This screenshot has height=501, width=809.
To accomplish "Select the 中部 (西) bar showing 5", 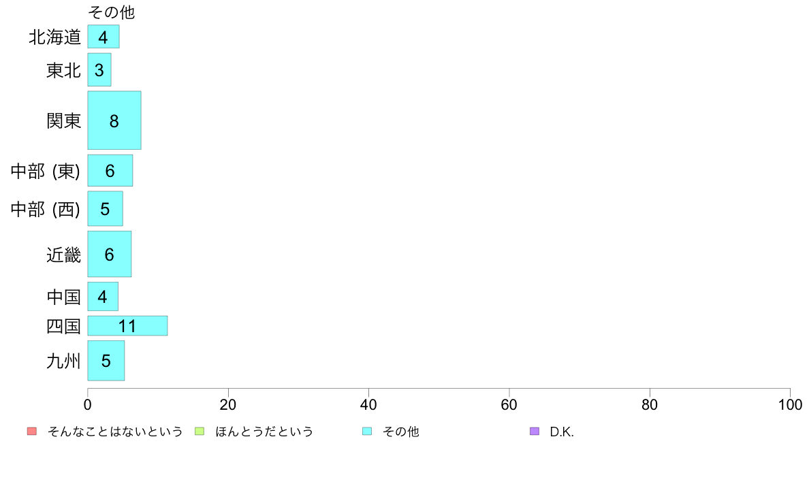I will click(106, 208).
